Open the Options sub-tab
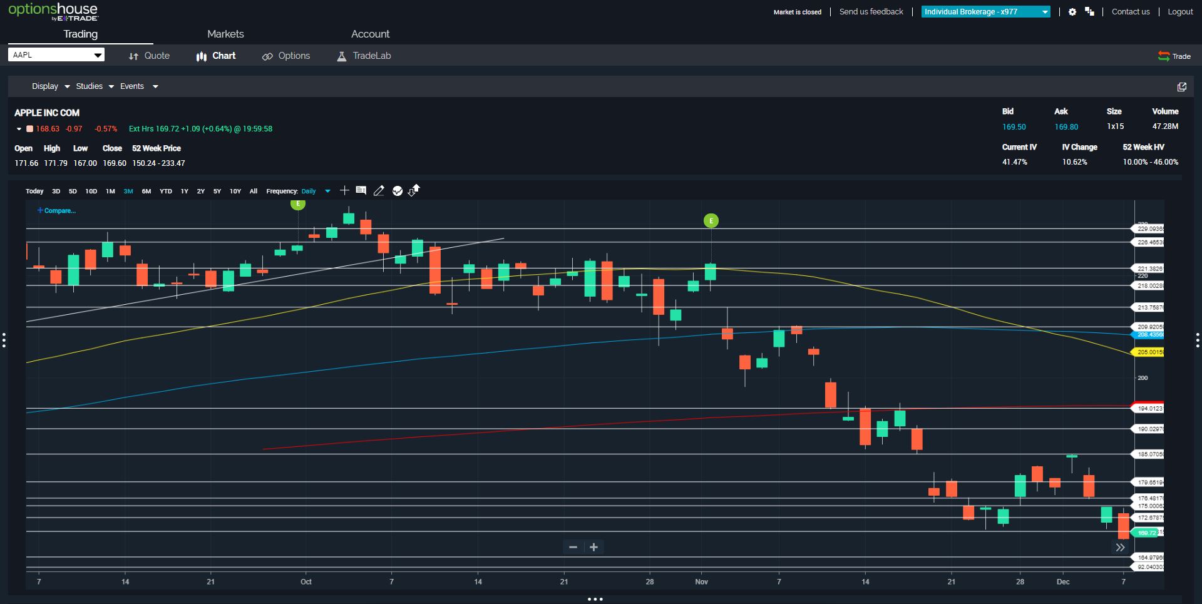Viewport: 1202px width, 604px height. point(286,56)
